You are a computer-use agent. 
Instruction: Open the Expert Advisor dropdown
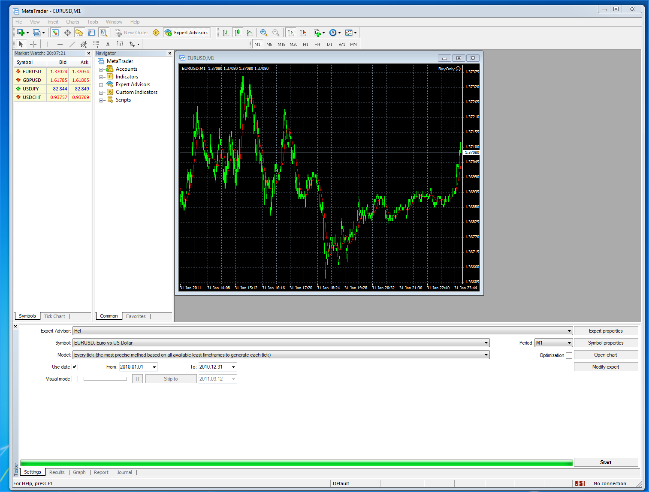tap(569, 331)
